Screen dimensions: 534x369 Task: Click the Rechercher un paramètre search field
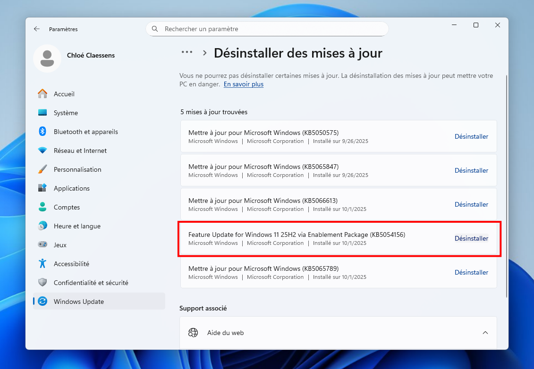267,29
